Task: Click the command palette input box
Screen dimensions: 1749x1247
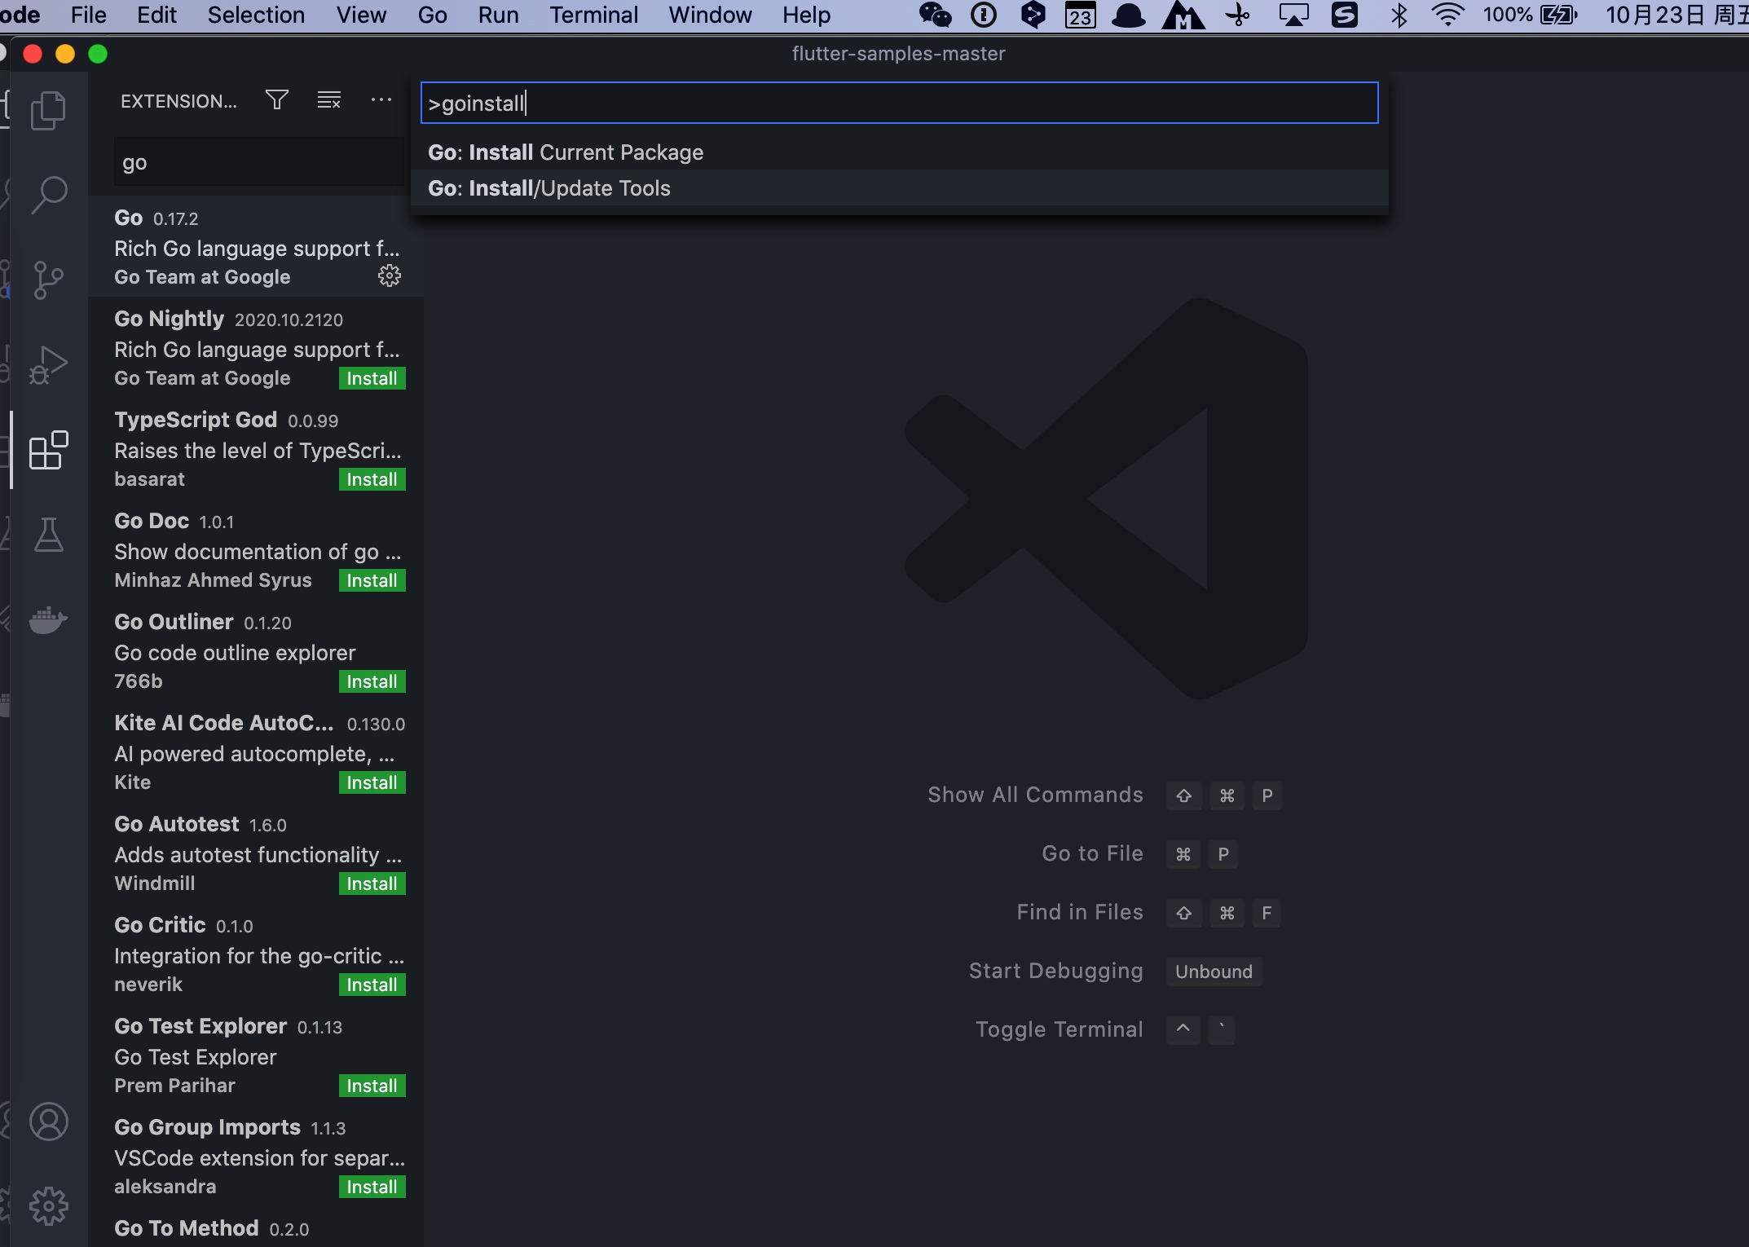Action: [x=899, y=104]
